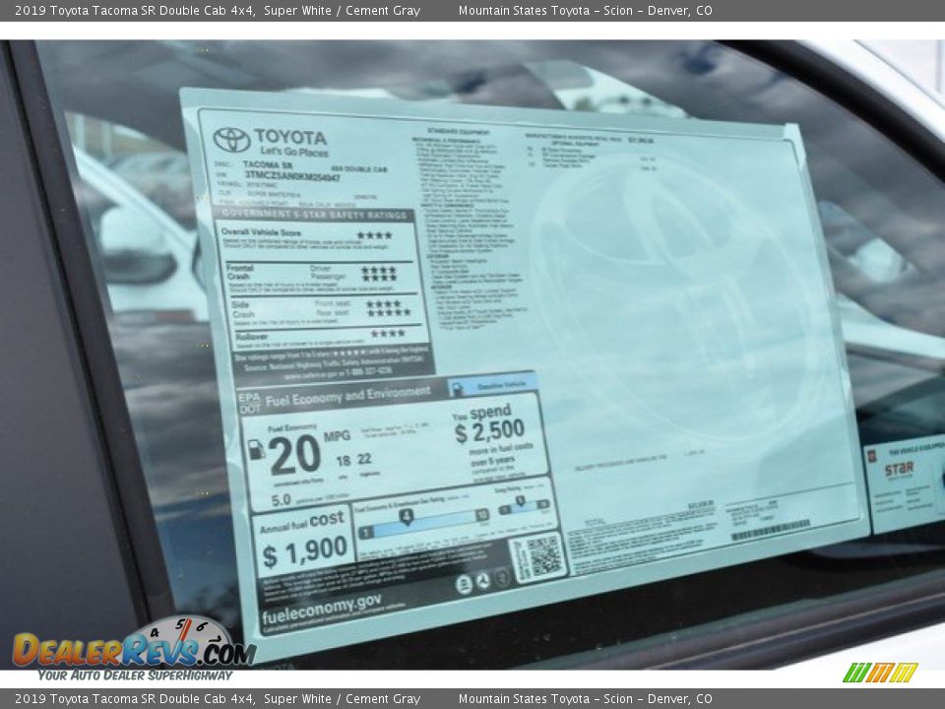
Task: Click the agency seal icons near fueleconomy.gov
Action: tap(481, 582)
